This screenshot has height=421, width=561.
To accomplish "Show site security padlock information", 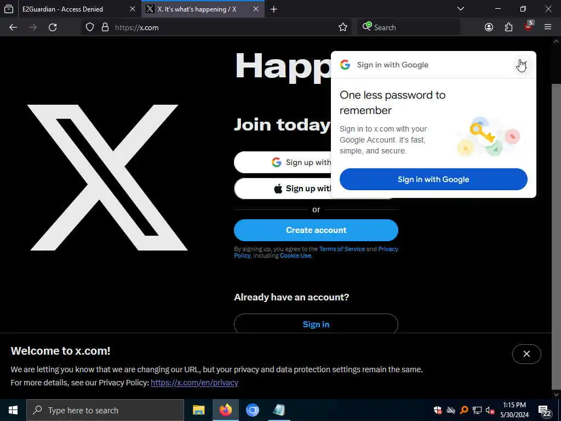I will 105,27.
